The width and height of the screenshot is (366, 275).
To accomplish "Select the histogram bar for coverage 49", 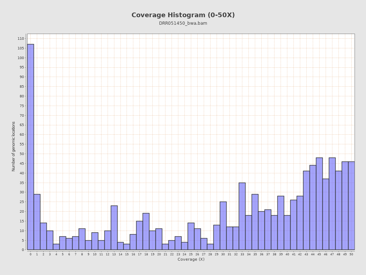I will (345, 206).
